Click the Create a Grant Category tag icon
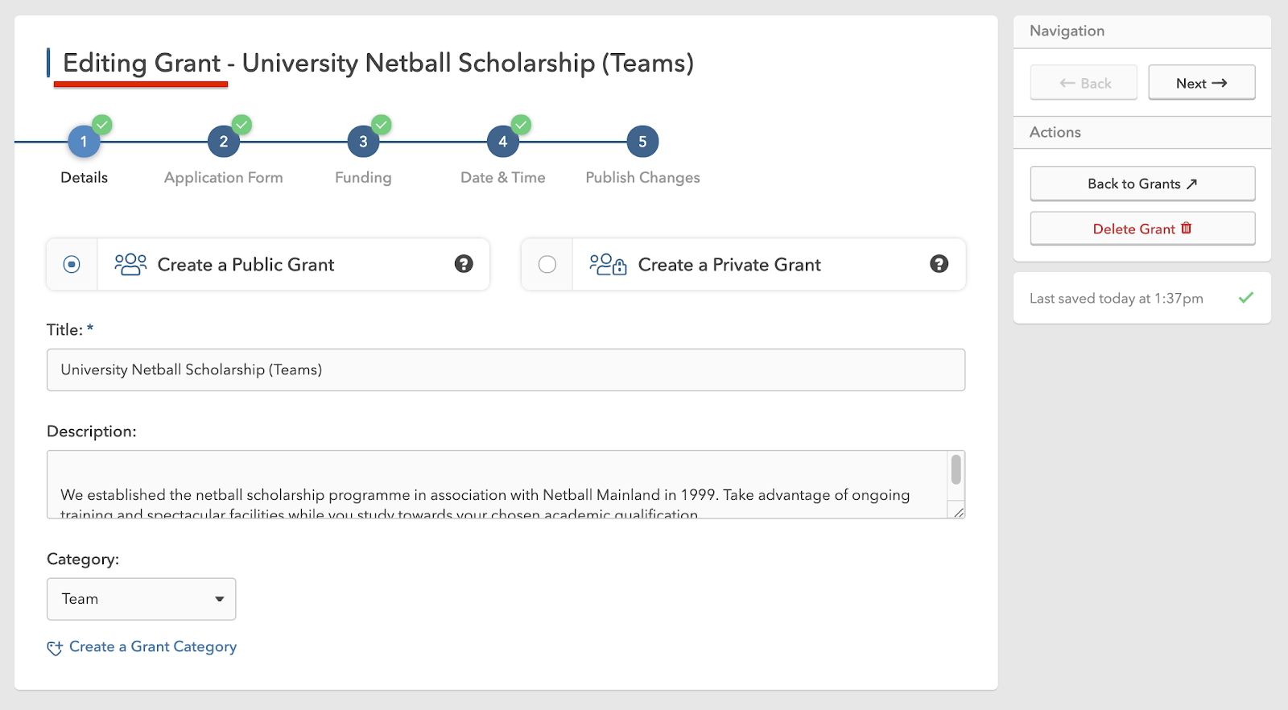This screenshot has height=710, width=1288. [55, 648]
